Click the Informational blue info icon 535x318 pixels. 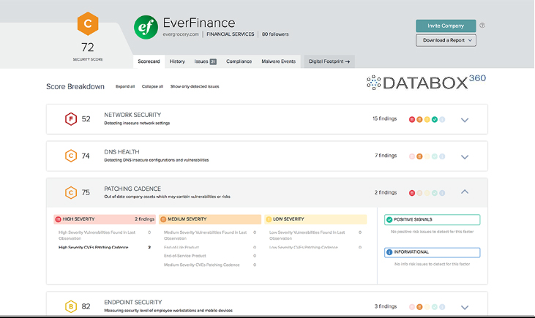[x=389, y=252]
